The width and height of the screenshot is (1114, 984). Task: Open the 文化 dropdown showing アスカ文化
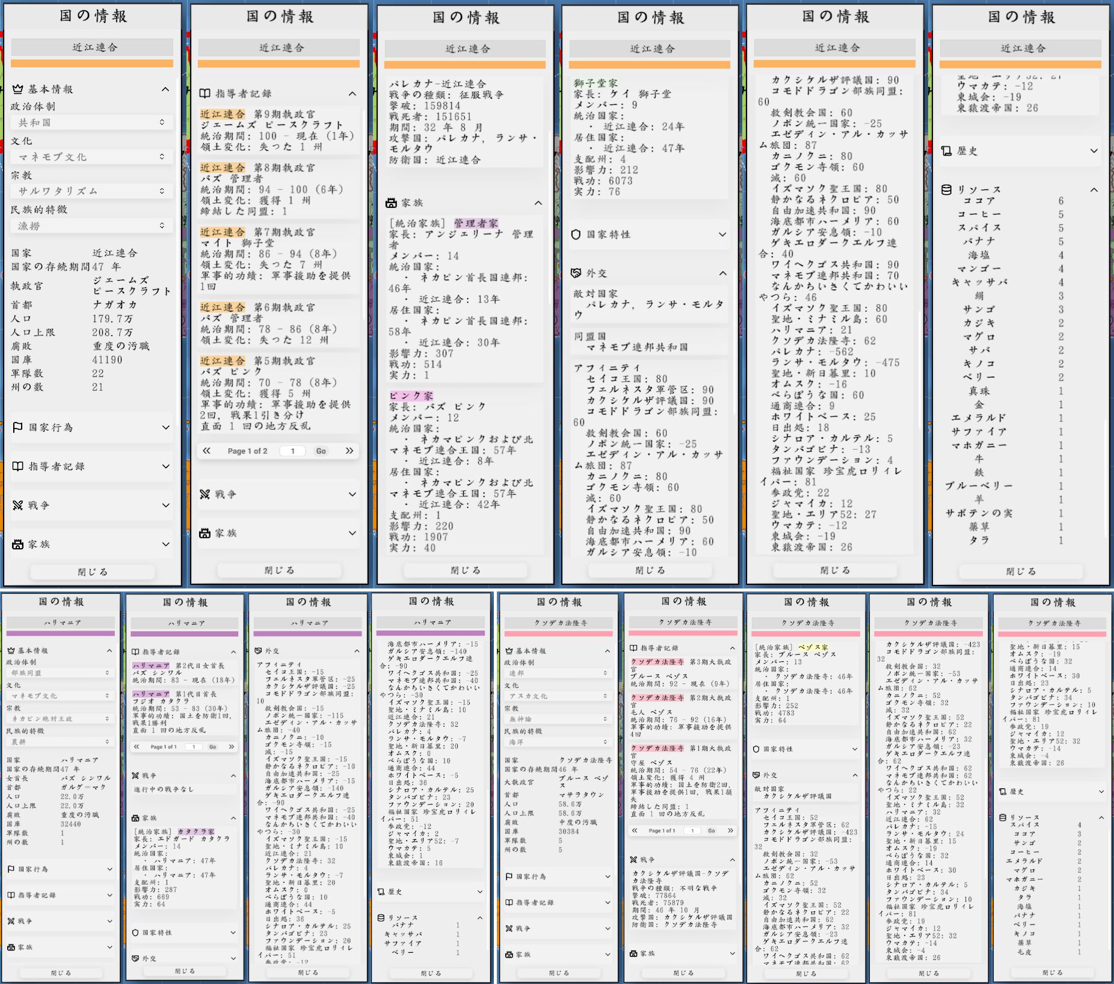558,696
